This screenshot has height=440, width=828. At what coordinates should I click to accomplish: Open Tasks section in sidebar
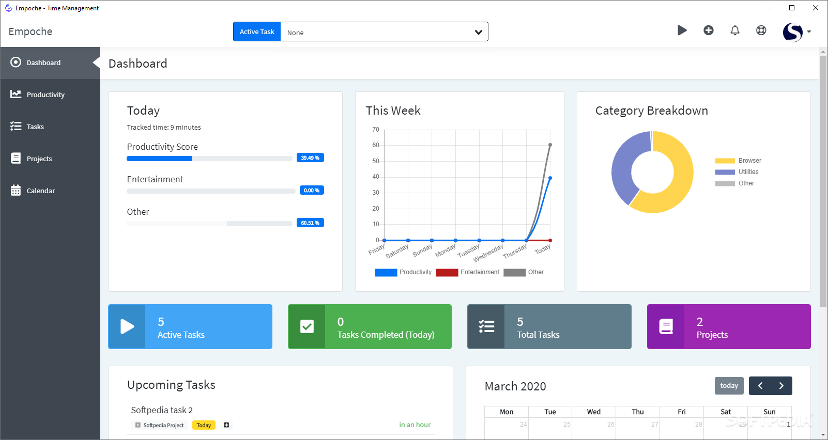tap(50, 127)
